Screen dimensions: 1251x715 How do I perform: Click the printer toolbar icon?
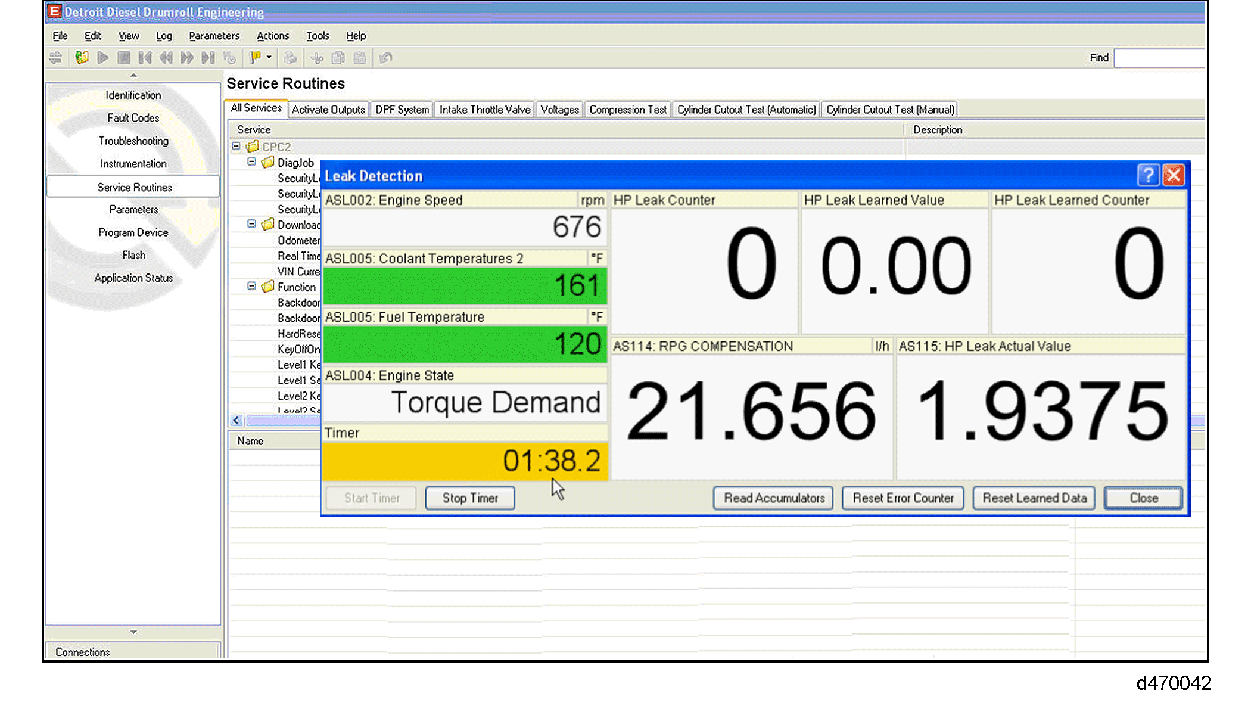(290, 58)
